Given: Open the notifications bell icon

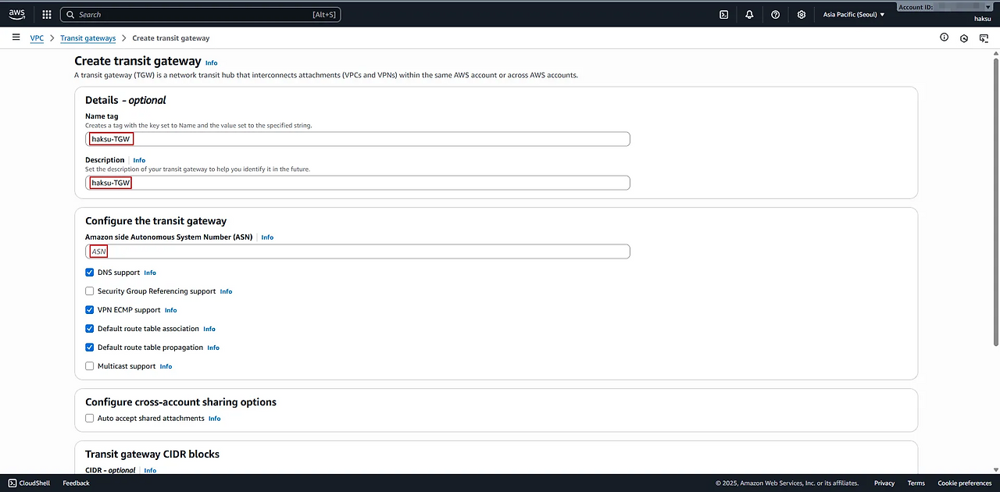Looking at the screenshot, I should (x=749, y=14).
